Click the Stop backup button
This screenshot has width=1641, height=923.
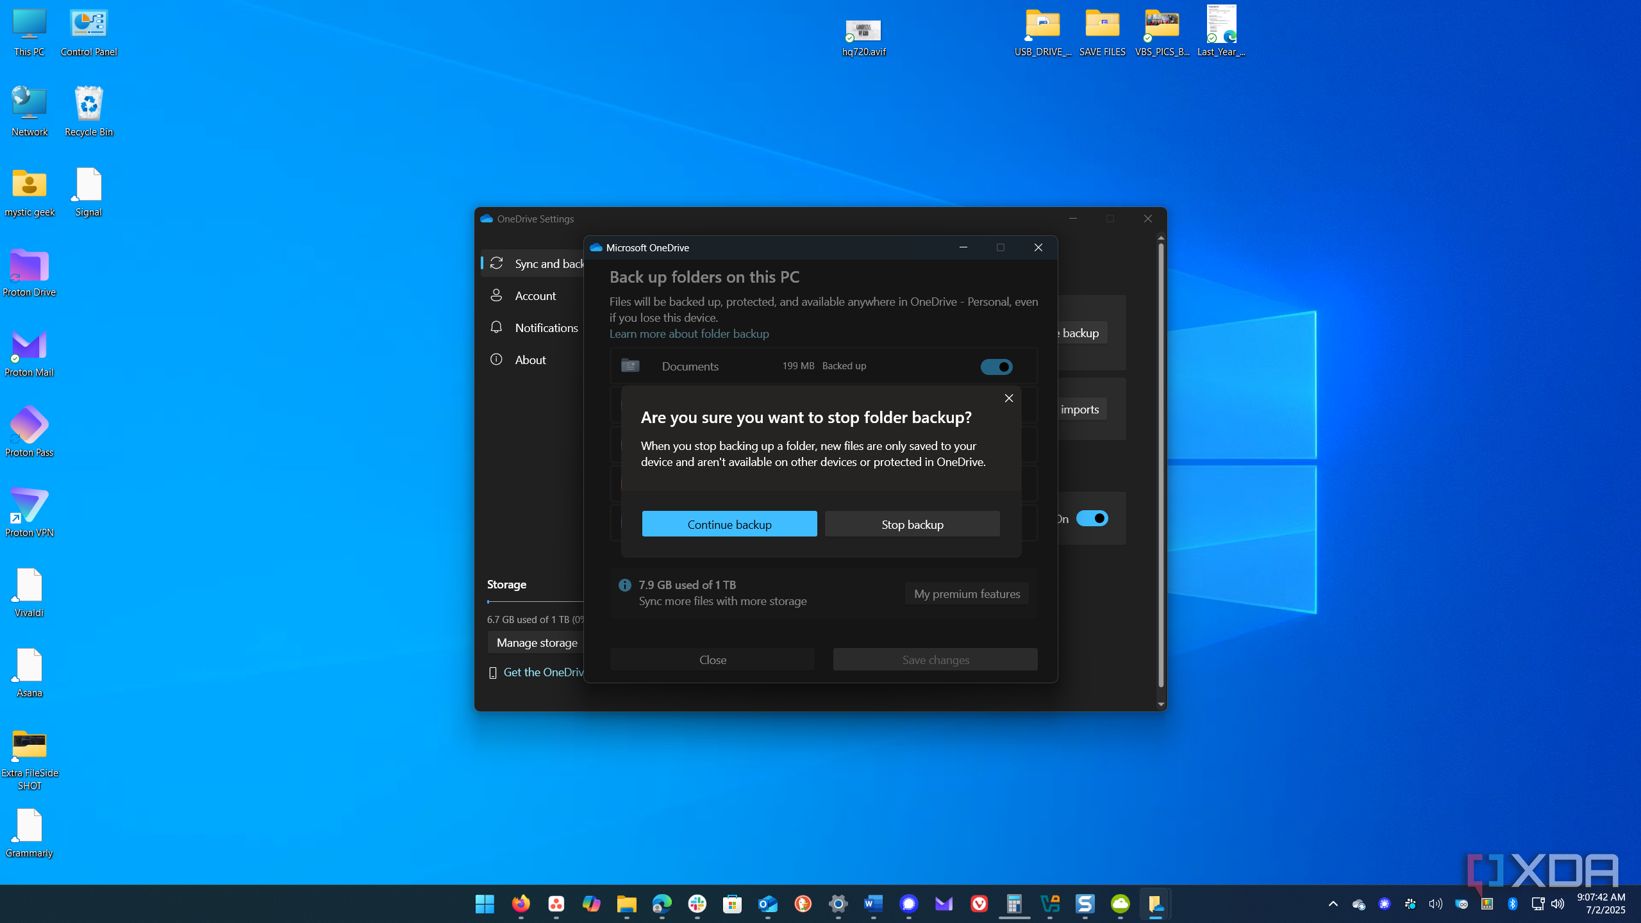pos(912,524)
